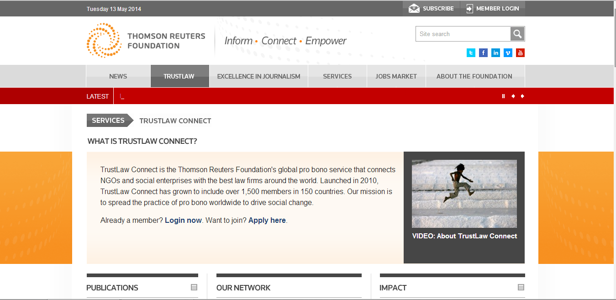Open the Vimeo social icon
Viewport: 616px width, 300px height.
pos(508,53)
